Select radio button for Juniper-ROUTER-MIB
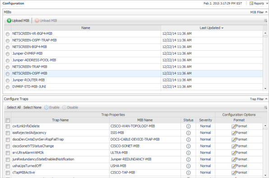 pyautogui.click(x=8, y=80)
